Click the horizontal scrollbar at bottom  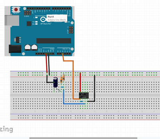(x=83, y=138)
